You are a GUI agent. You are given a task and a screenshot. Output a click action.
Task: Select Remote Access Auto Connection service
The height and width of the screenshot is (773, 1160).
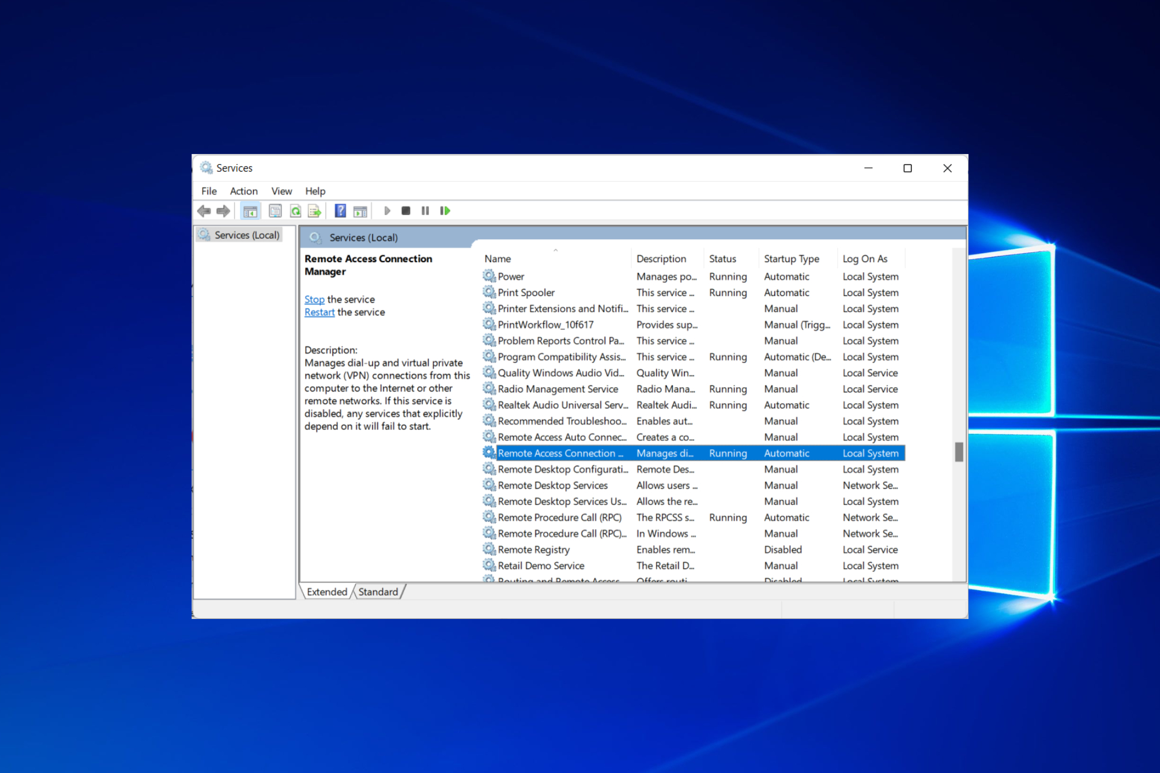(x=693, y=437)
